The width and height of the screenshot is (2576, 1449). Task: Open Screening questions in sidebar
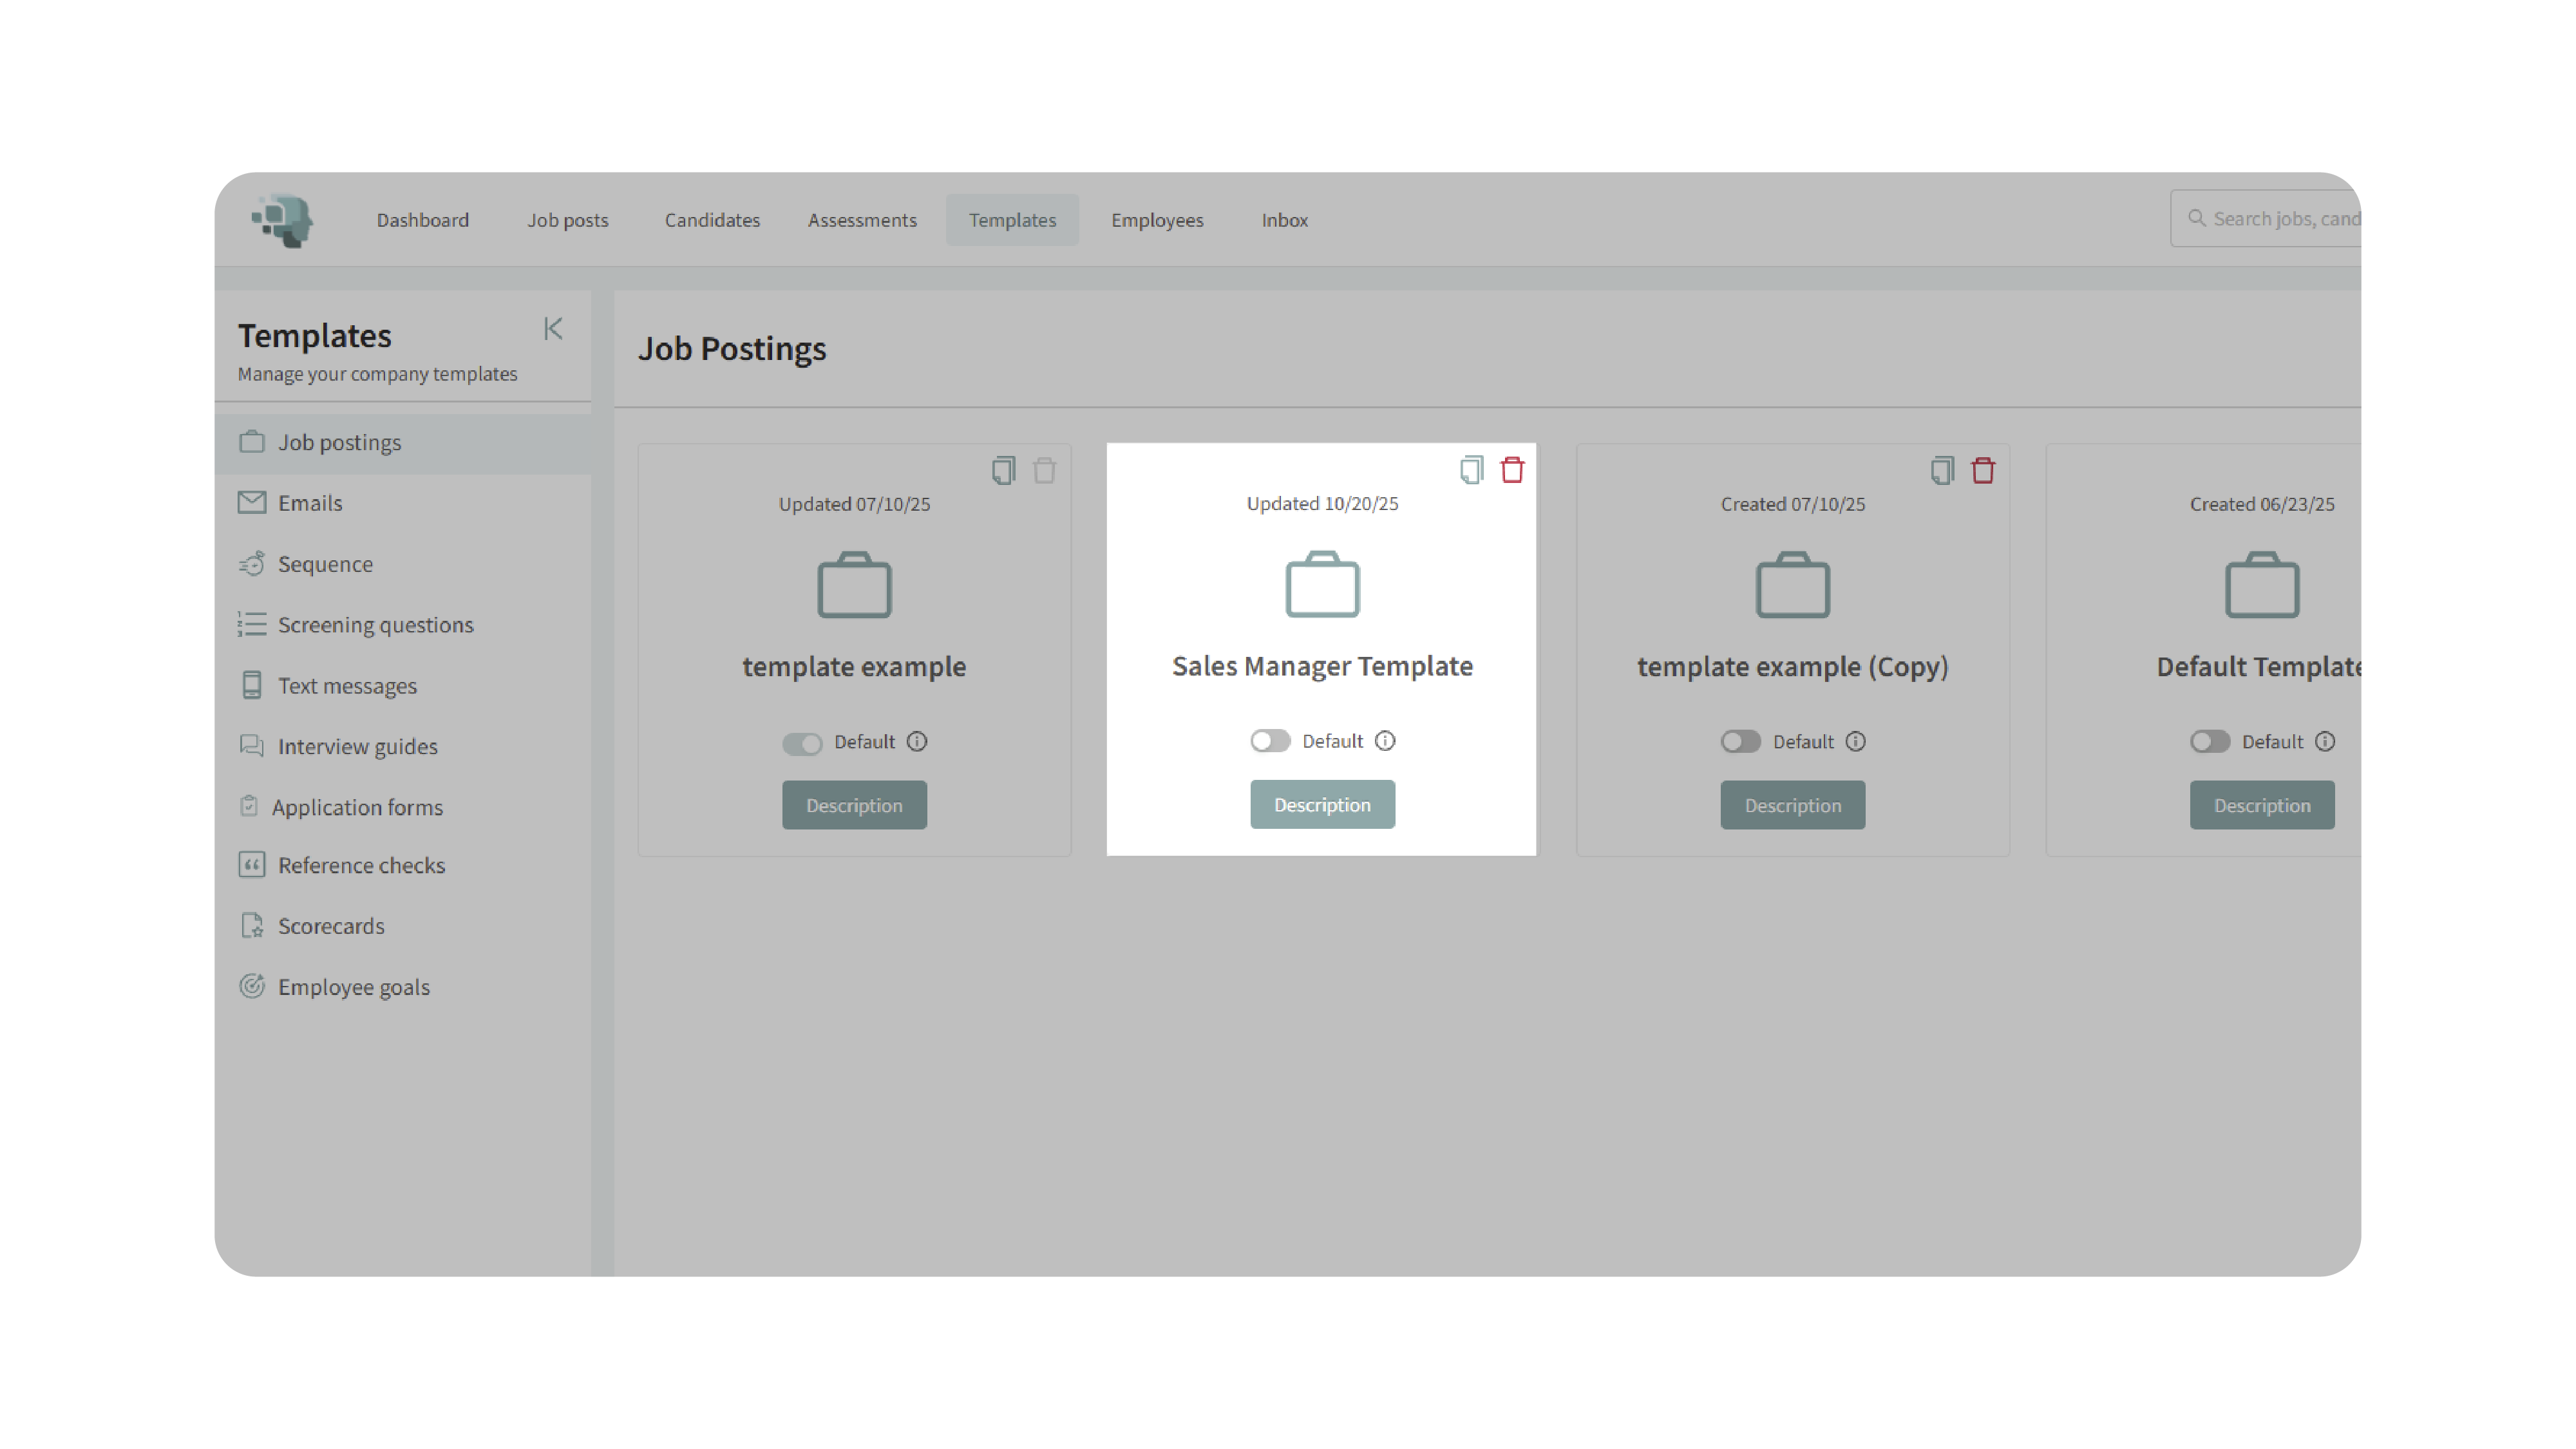(x=375, y=625)
